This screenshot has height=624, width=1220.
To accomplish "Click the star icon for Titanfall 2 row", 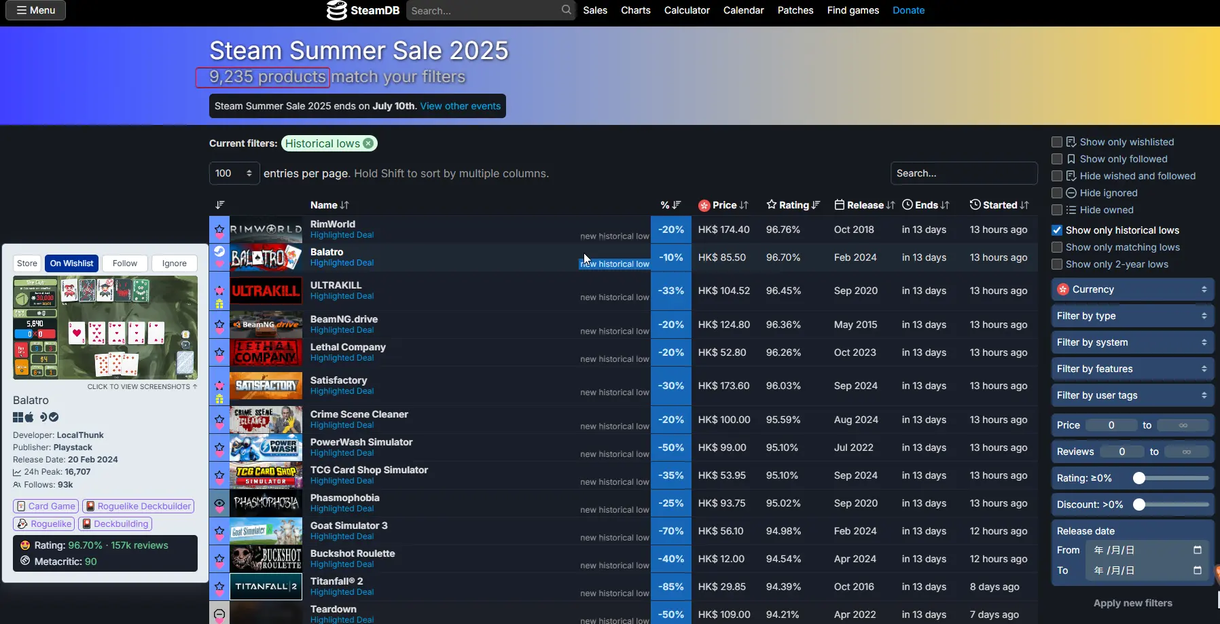I will point(219,587).
